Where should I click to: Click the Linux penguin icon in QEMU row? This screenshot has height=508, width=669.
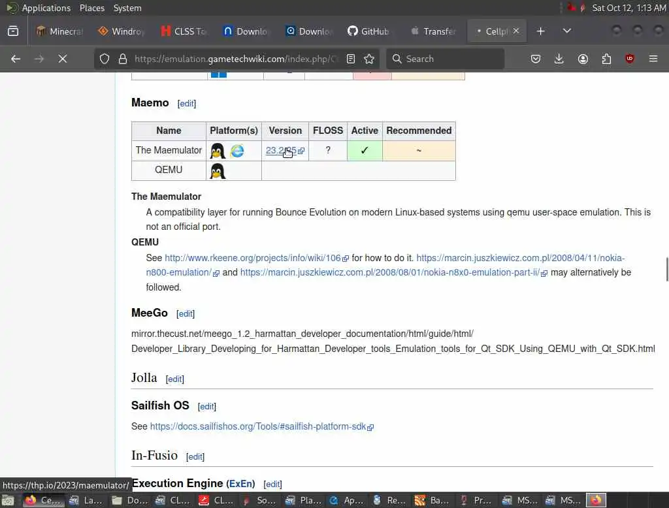[218, 171]
